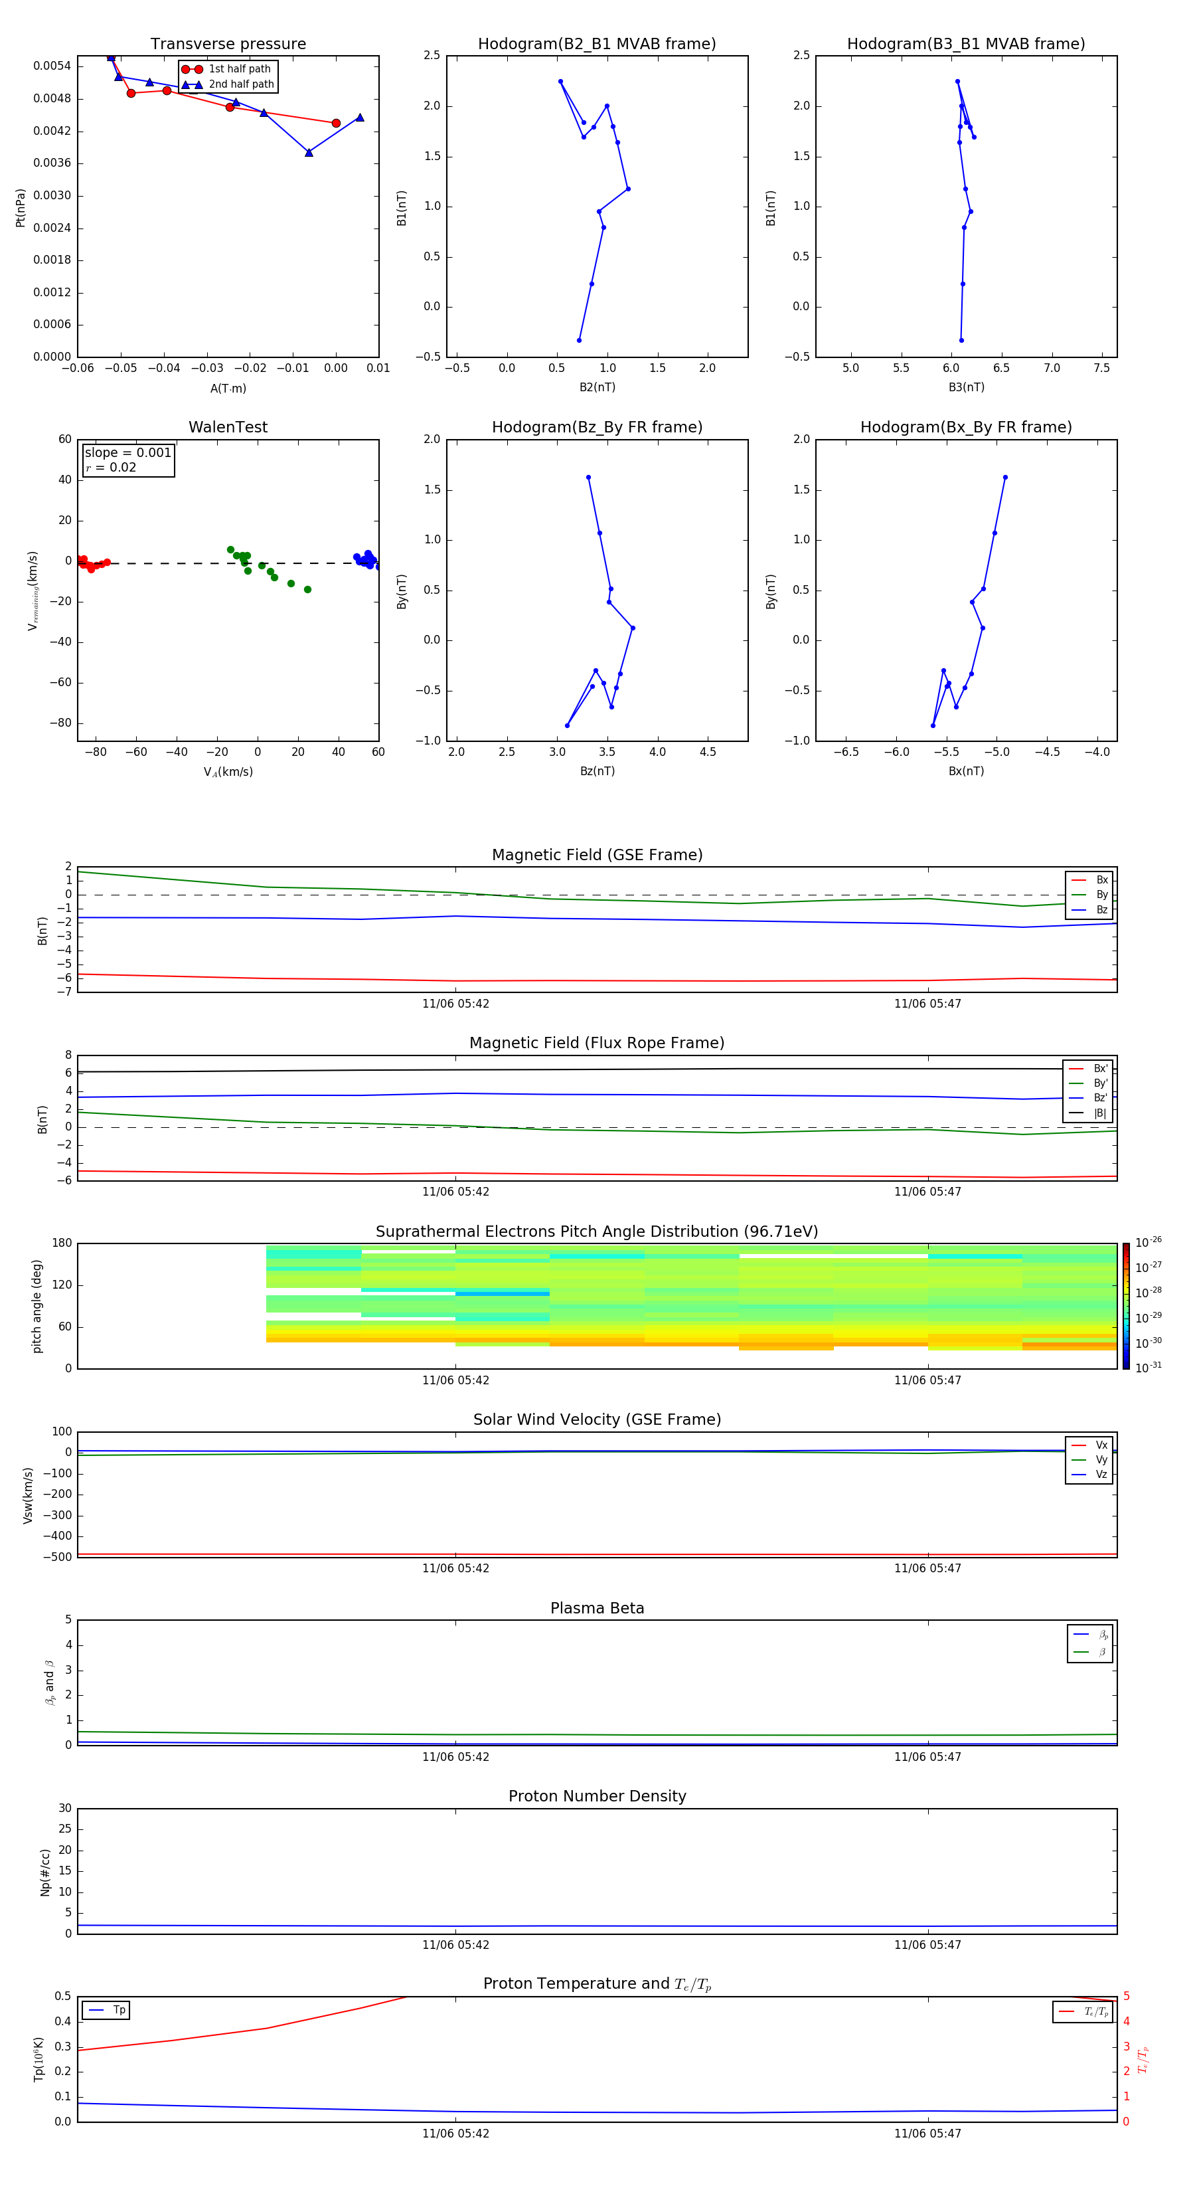The image size is (1195, 2192).
Task: Click the "B3(nT)" x-axis label
Action: (x=966, y=387)
